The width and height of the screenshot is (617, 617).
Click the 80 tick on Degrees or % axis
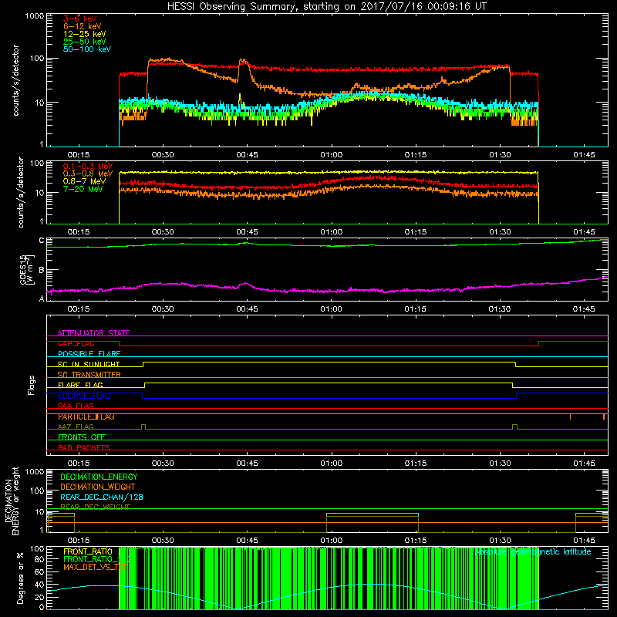tap(40, 559)
